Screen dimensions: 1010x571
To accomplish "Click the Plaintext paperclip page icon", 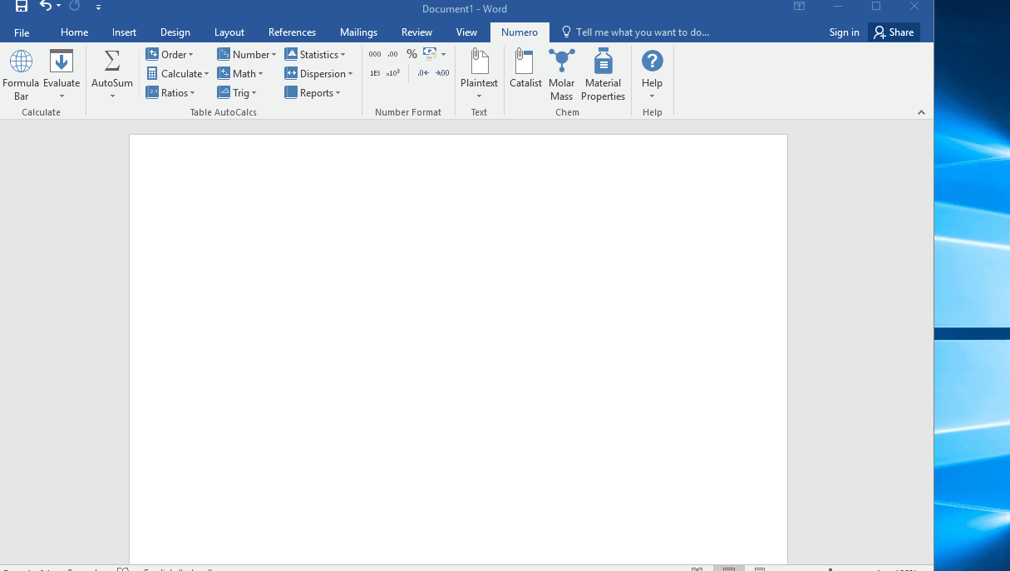I will [x=479, y=62].
